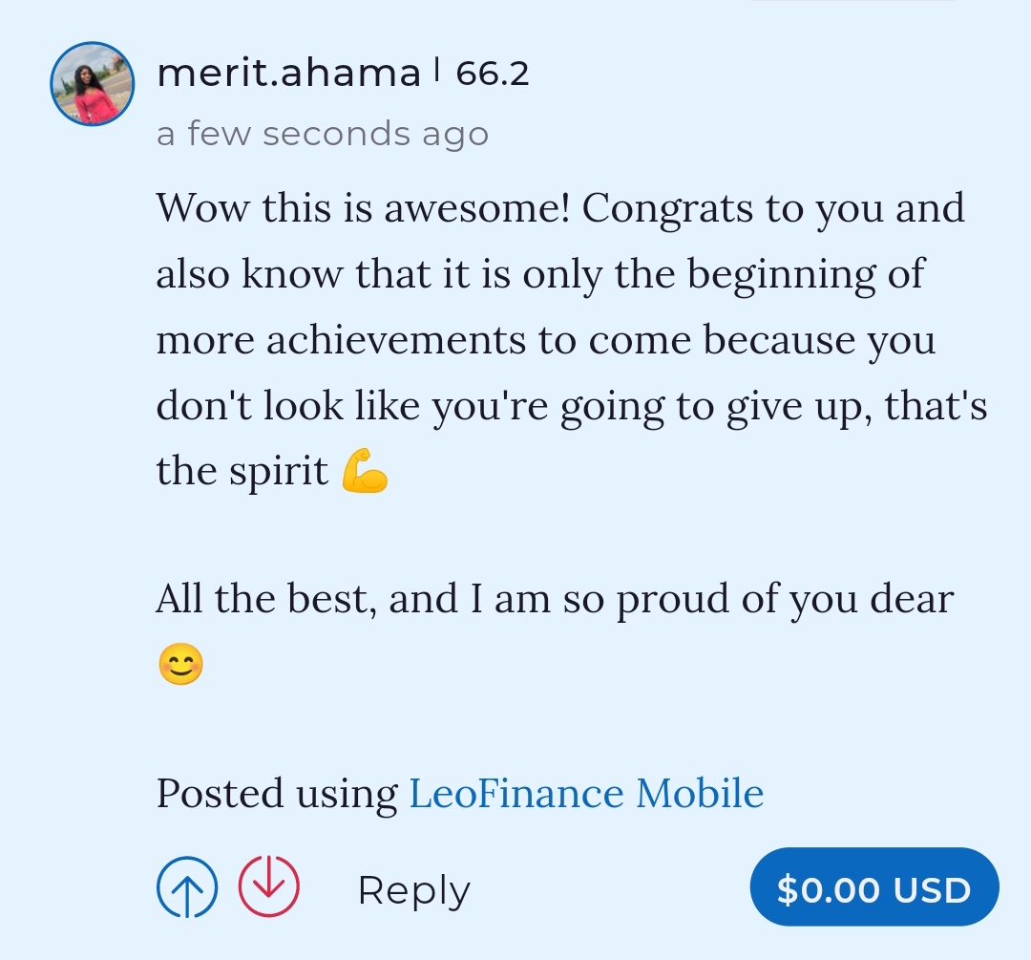
Task: Click the words 'the spirit' before the emoji
Action: (242, 473)
